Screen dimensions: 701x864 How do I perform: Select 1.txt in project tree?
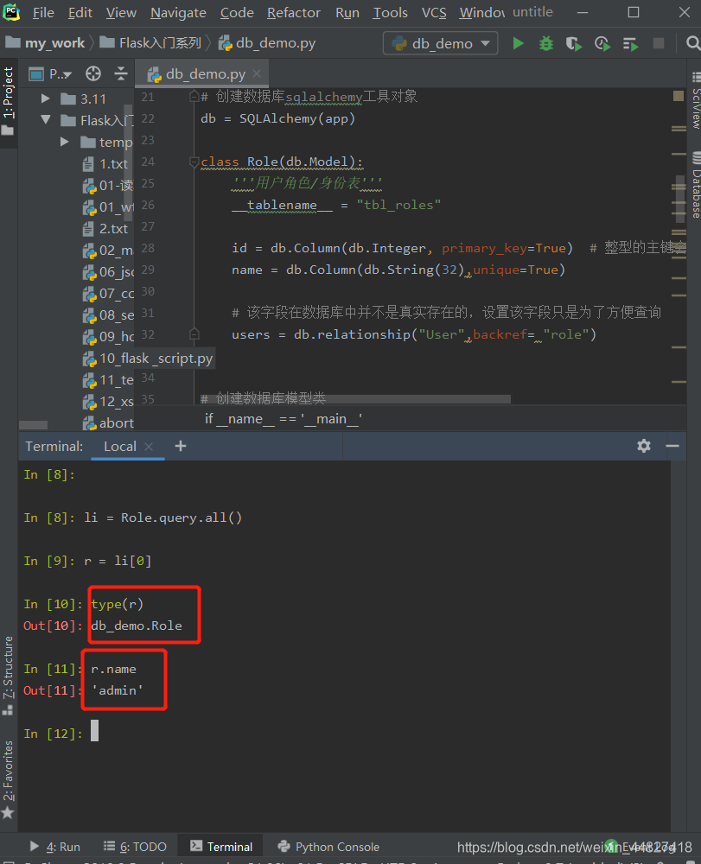[x=105, y=163]
